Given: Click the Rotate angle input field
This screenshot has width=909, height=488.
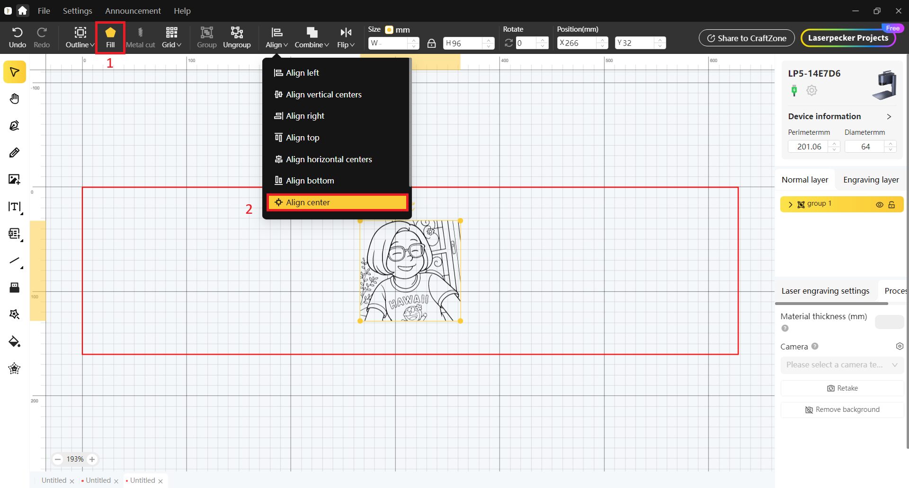Looking at the screenshot, I should [x=532, y=43].
